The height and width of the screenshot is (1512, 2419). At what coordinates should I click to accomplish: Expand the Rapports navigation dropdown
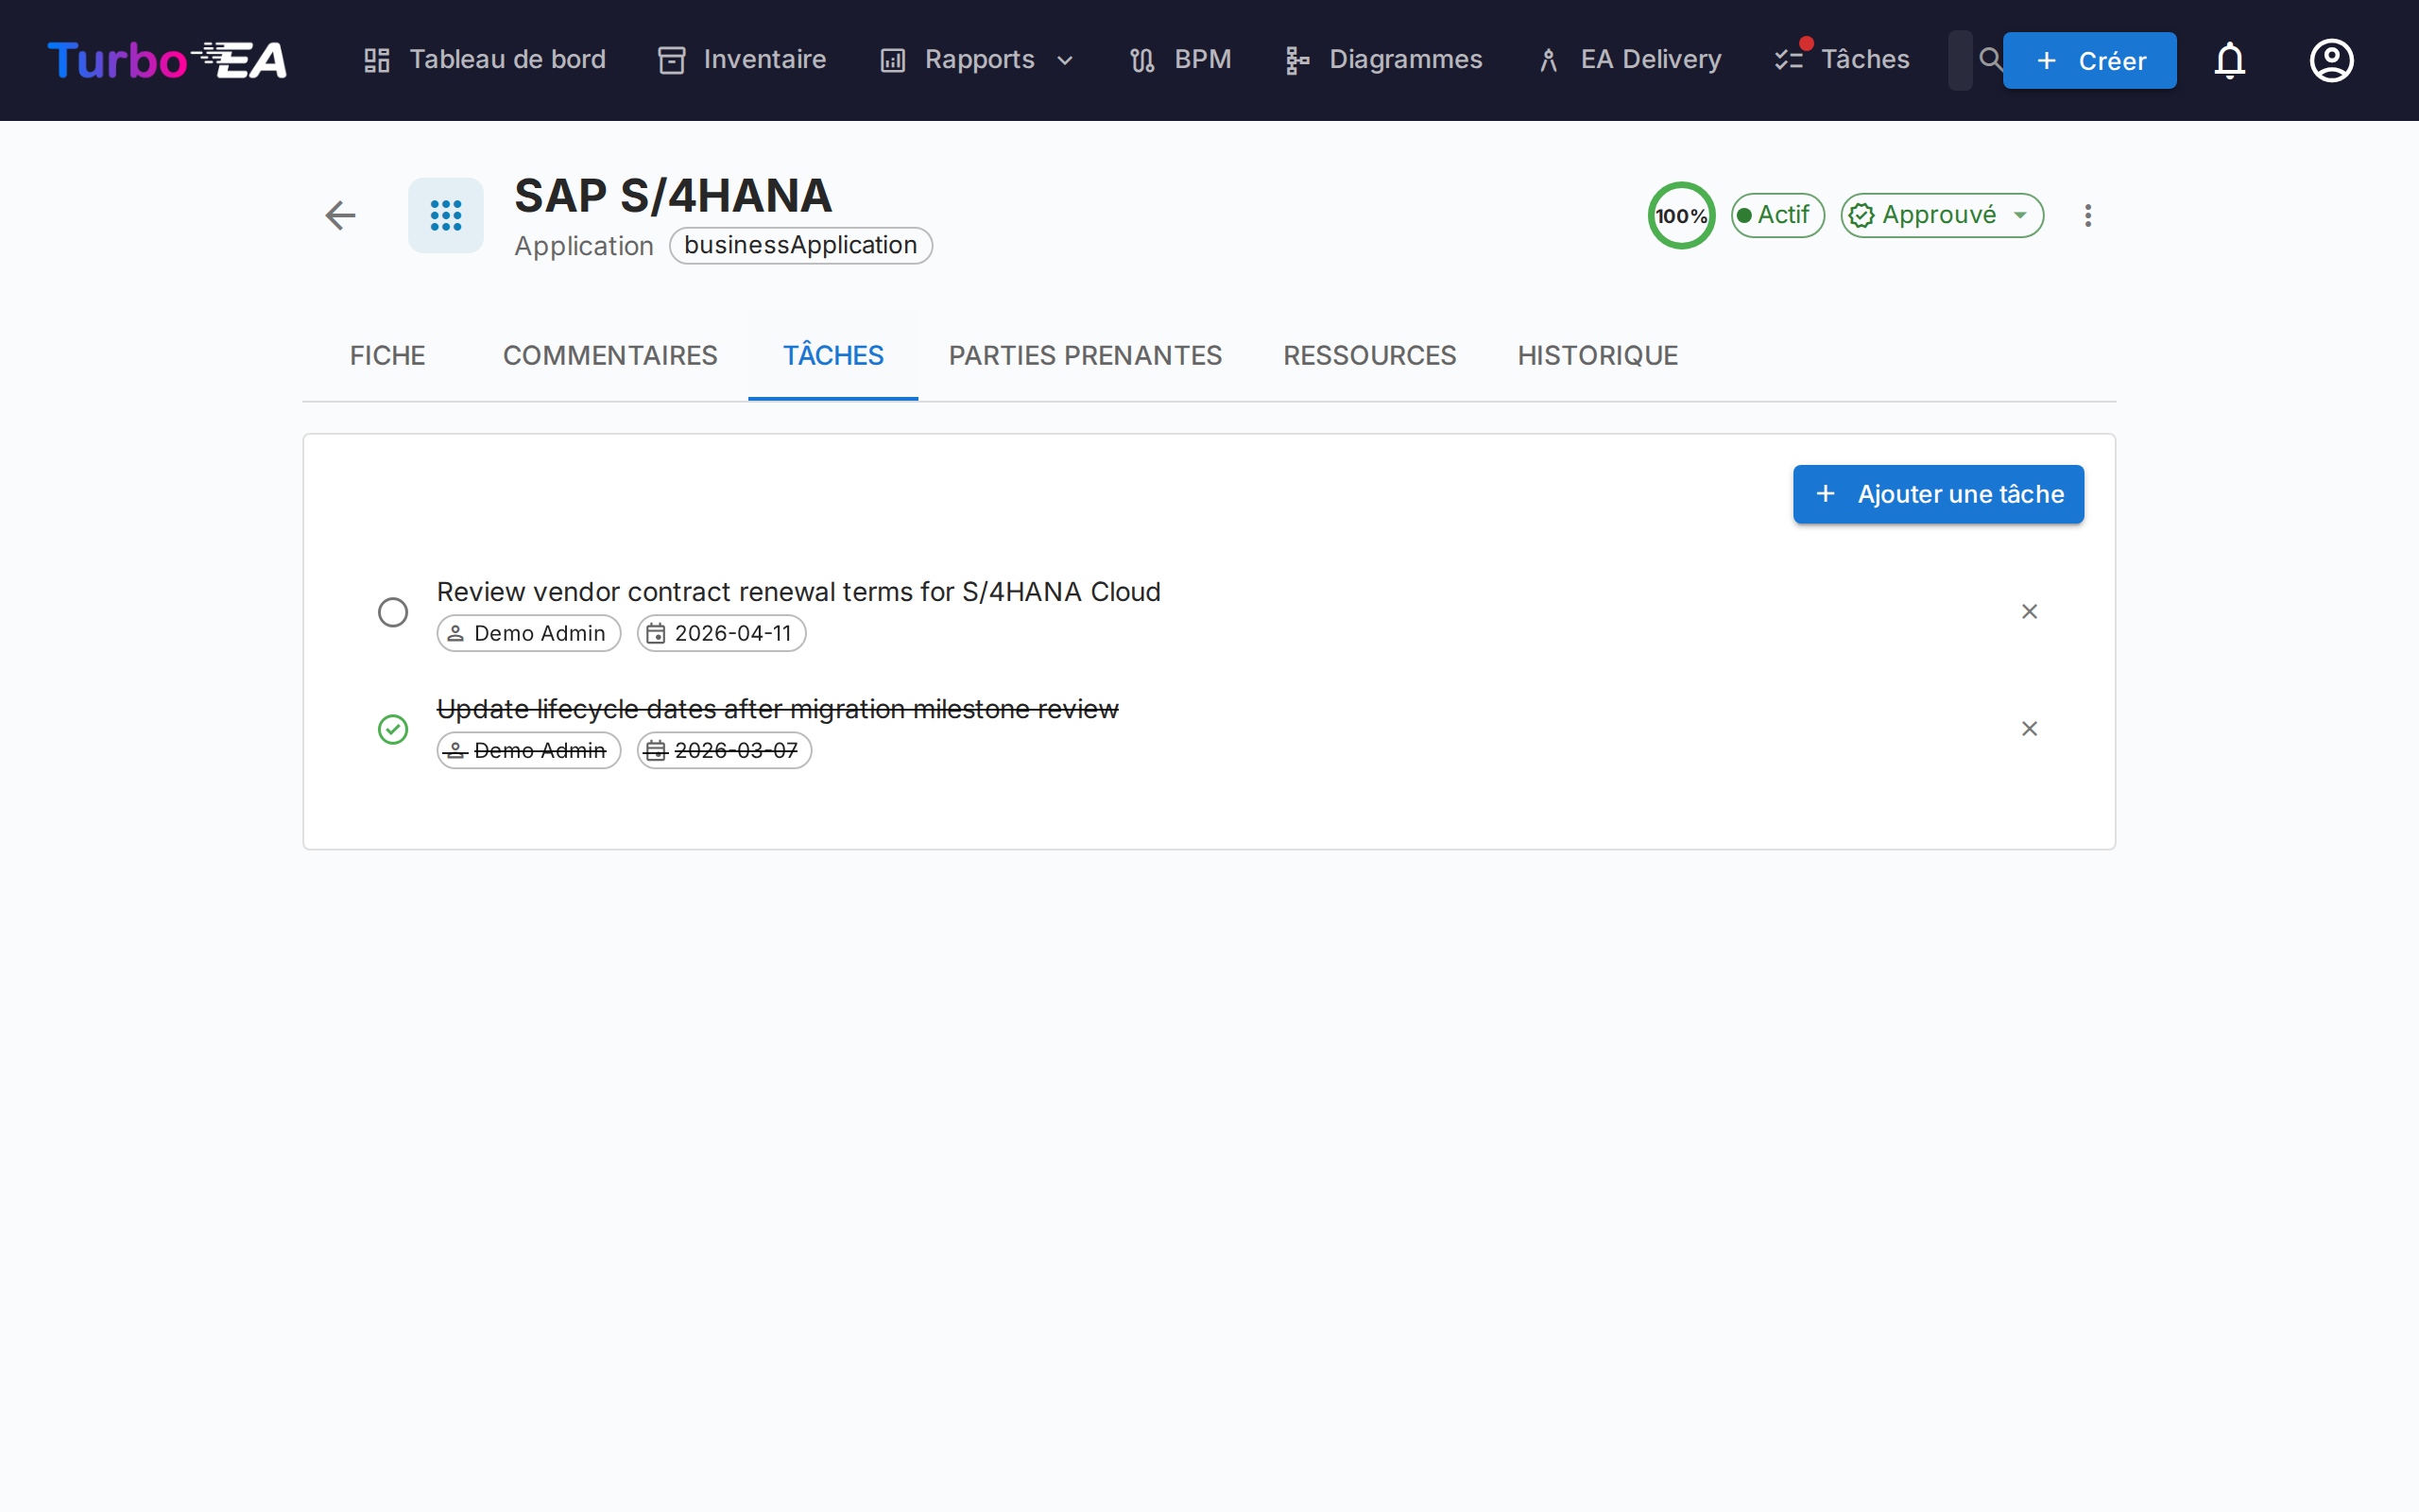[978, 60]
